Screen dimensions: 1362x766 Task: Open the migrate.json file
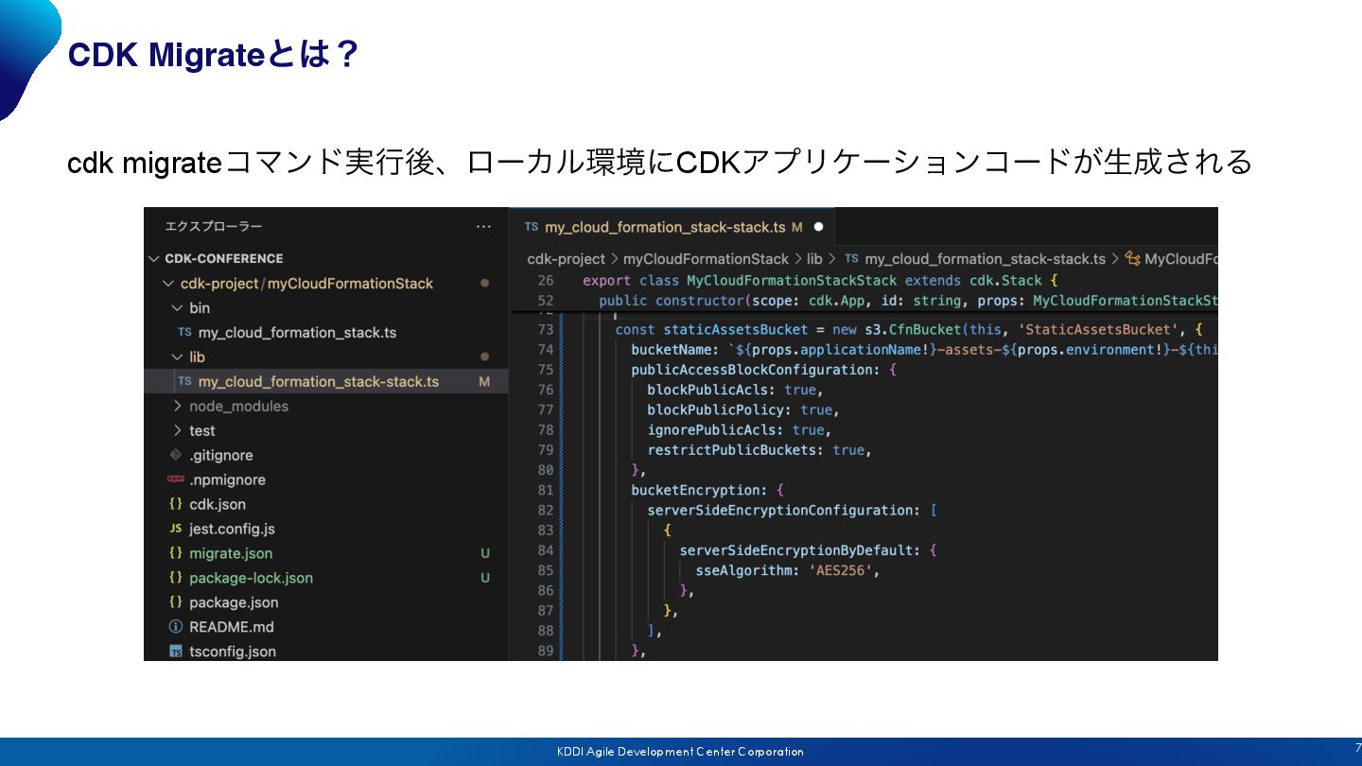click(231, 553)
